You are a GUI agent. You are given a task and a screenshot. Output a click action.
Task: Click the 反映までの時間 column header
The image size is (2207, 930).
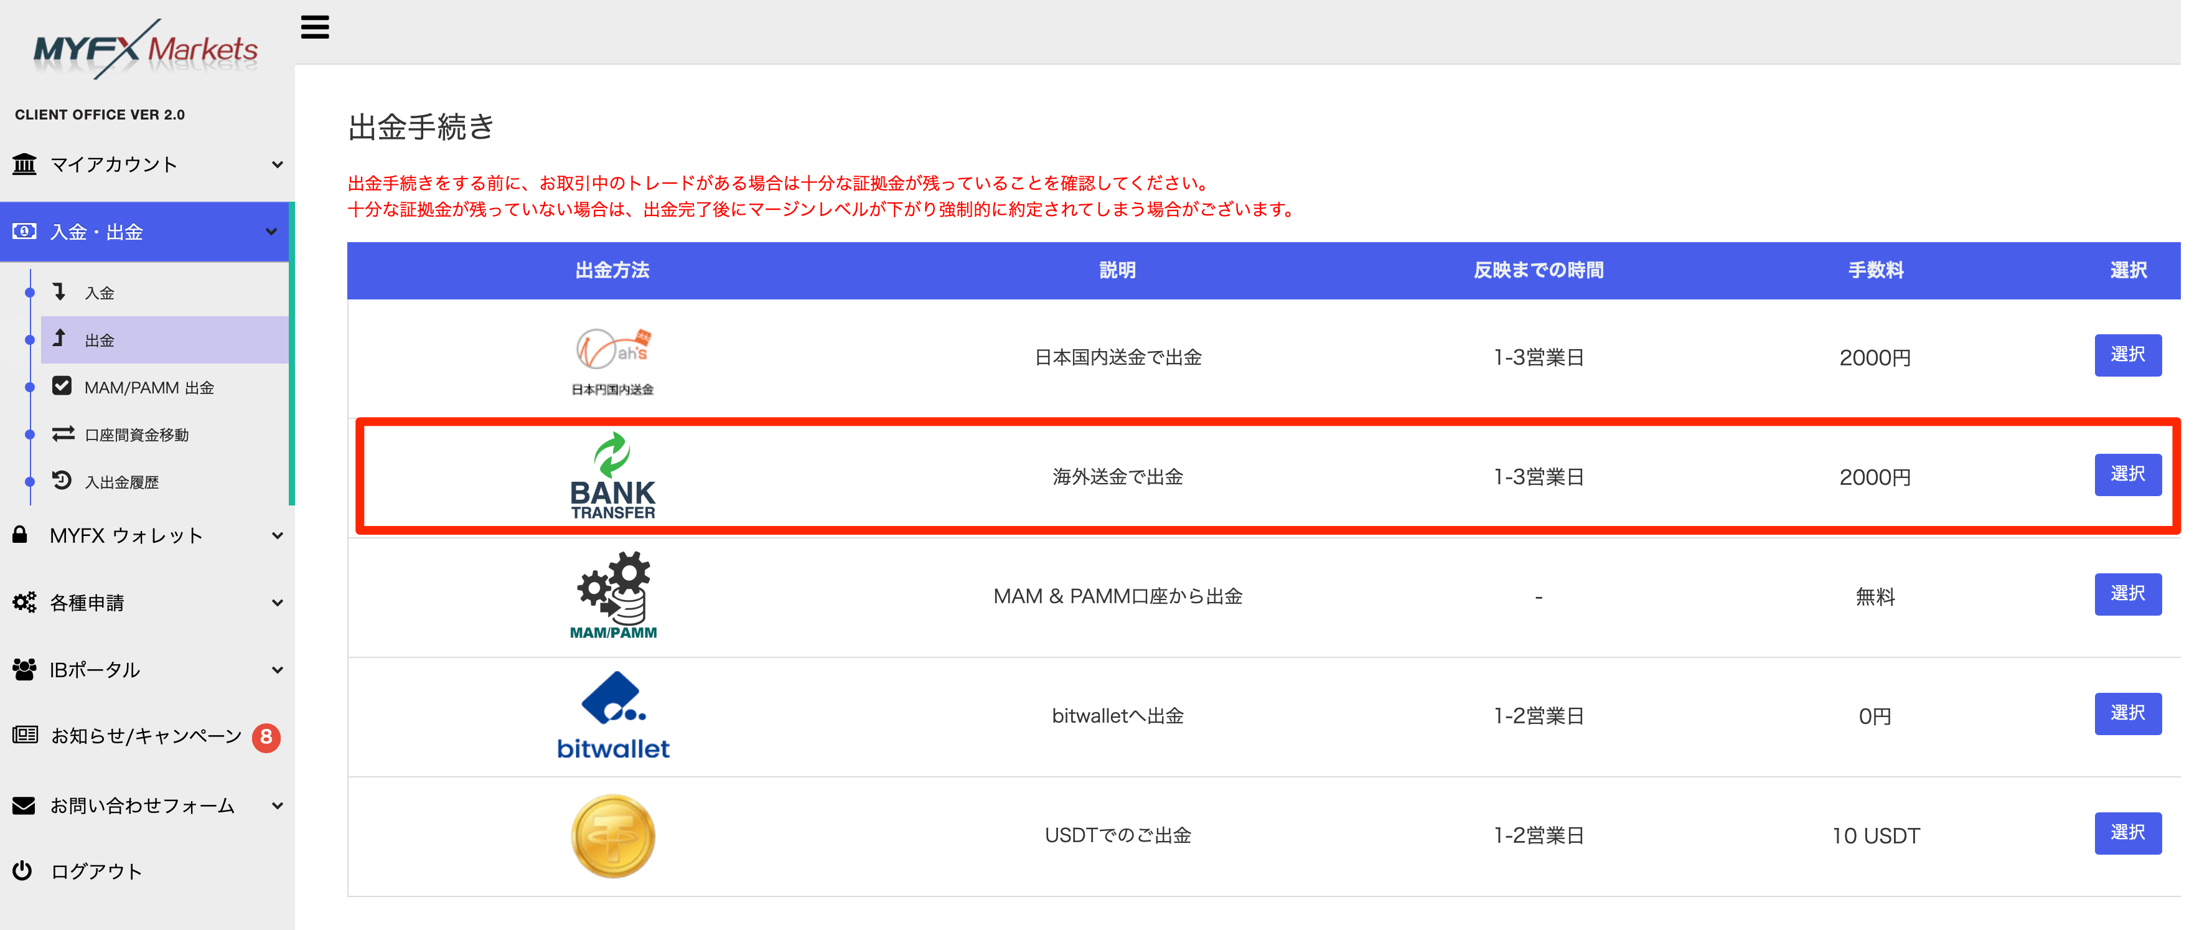[1538, 270]
